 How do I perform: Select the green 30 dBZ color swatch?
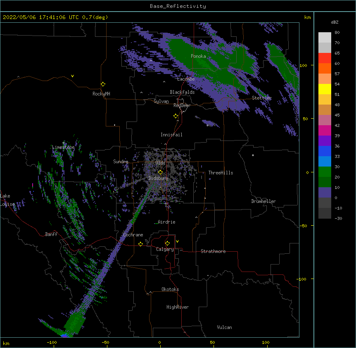[x=325, y=172]
